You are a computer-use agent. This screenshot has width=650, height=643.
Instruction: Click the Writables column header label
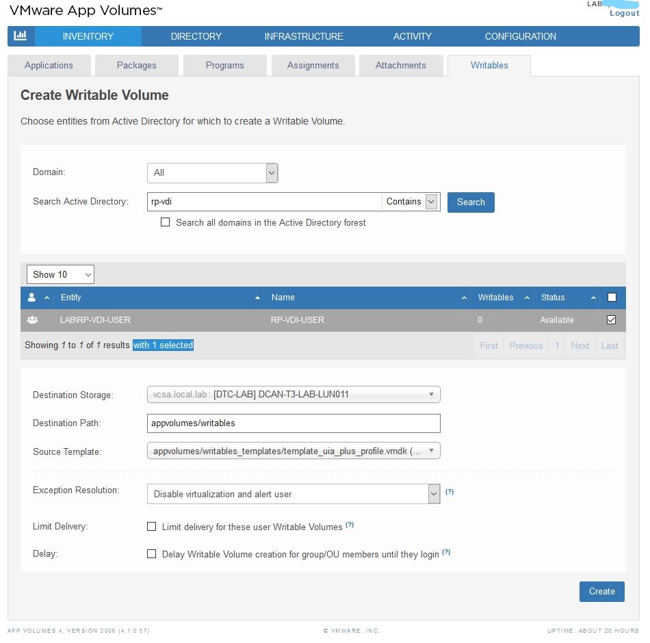coord(495,298)
